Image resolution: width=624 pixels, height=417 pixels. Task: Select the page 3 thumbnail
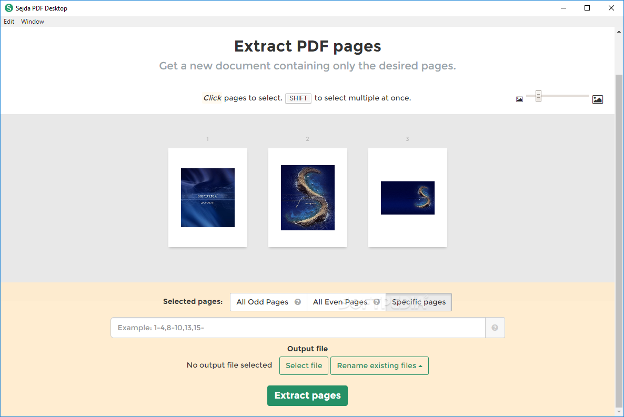408,198
